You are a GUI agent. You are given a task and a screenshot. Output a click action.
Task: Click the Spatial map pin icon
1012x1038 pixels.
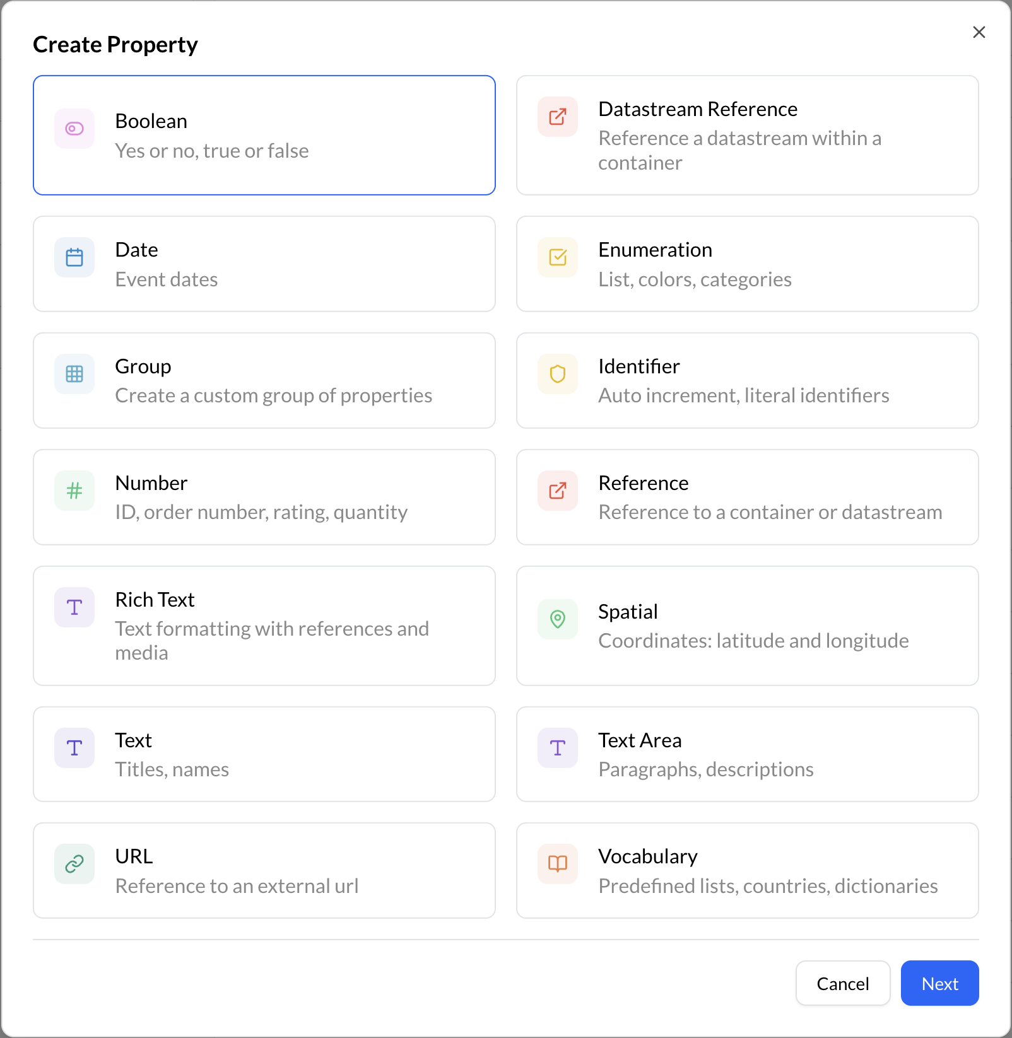[x=557, y=619]
